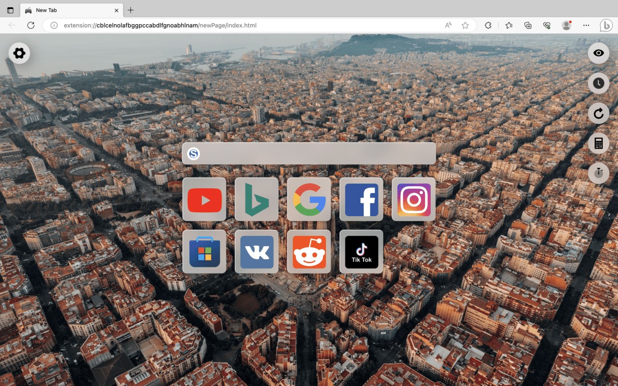Open the user profile avatar
The image size is (618, 386).
pyautogui.click(x=567, y=25)
